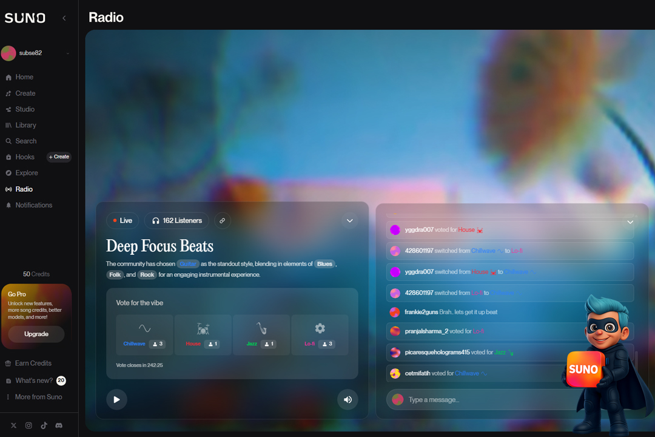Collapse the sidebar with the arrow icon
The height and width of the screenshot is (437, 655).
[64, 18]
